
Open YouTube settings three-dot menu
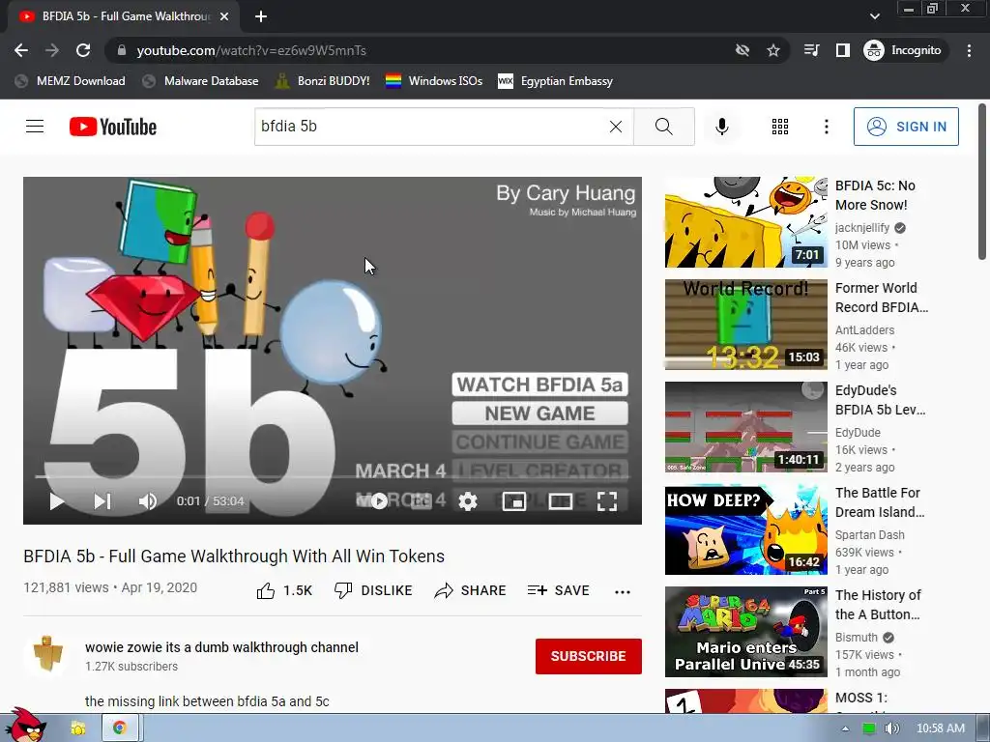tap(826, 127)
